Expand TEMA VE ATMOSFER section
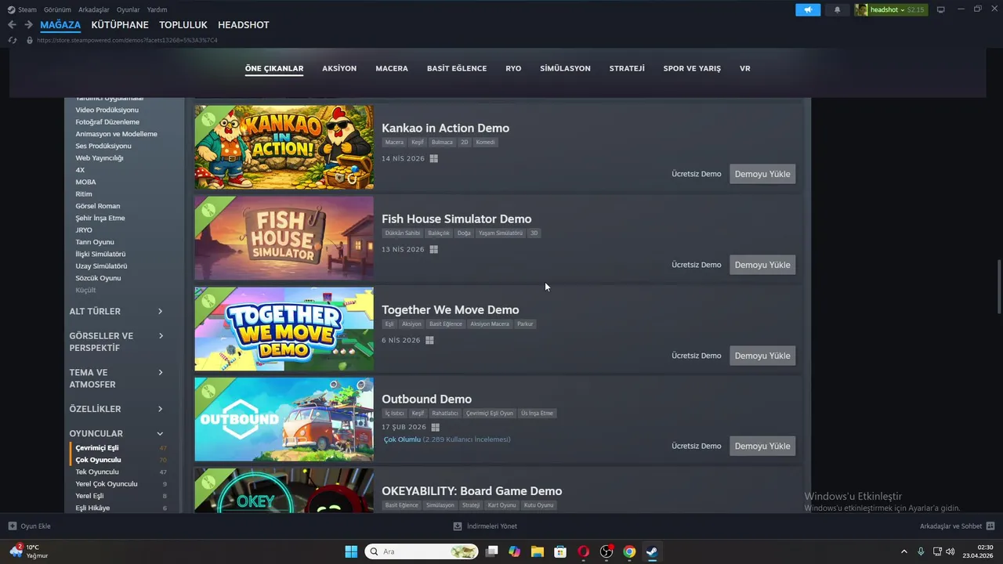The image size is (1003, 564). (116, 378)
